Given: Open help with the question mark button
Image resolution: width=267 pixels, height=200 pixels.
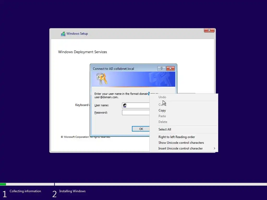Looking at the screenshot, I should (161, 68).
